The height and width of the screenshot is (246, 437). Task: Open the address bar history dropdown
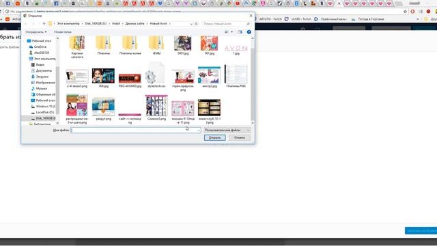[191, 24]
